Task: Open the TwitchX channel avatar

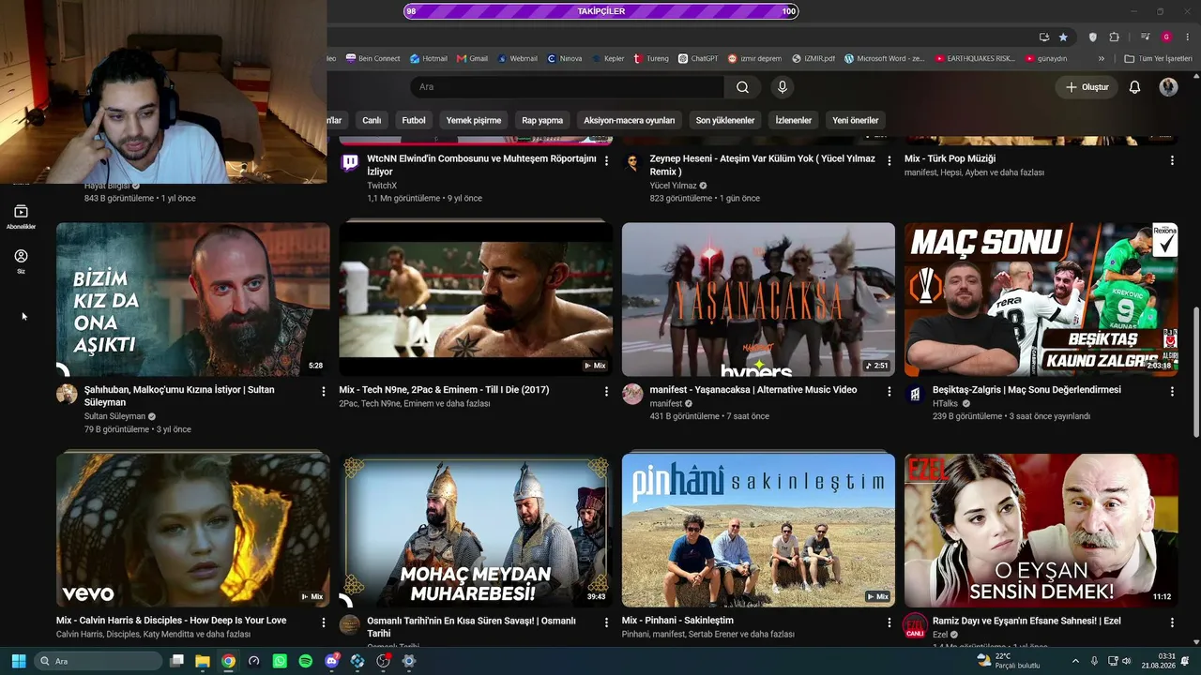Action: (350, 163)
